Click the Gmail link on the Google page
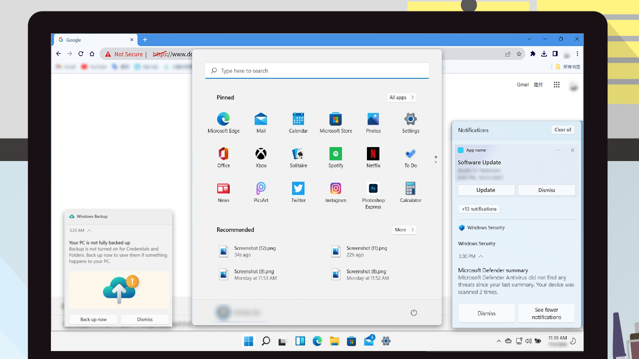This screenshot has height=359, width=639. click(523, 85)
